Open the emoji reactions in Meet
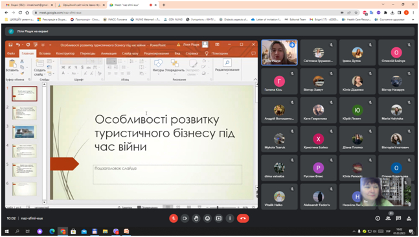 [207, 218]
